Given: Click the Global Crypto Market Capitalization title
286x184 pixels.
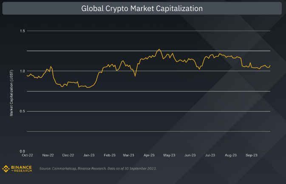Looking at the screenshot, I should (x=142, y=9).
